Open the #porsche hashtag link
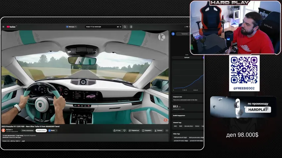This screenshot has height=158, width=282. [26, 135]
